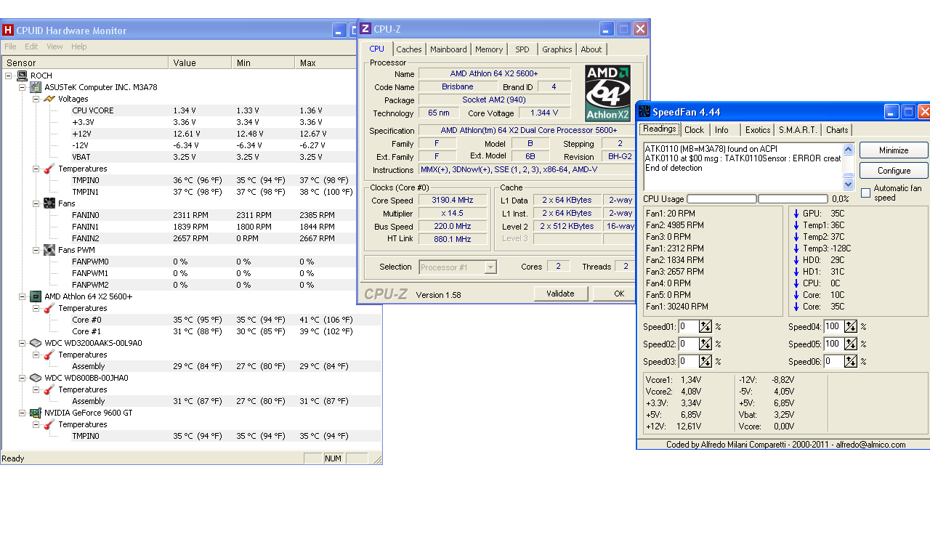Click the CPU-Z title bar icon
Viewport: 930px width, 558px height.
(365, 29)
